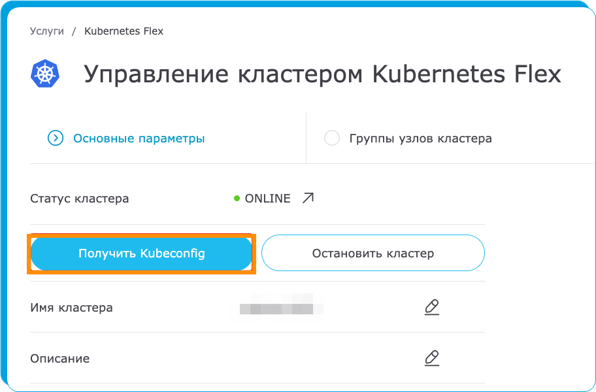Screen dimensions: 596x392
Task: Click the ONLINE status text
Action: pyautogui.click(x=267, y=198)
